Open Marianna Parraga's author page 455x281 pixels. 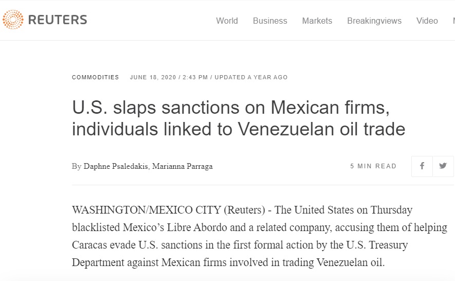182,166
